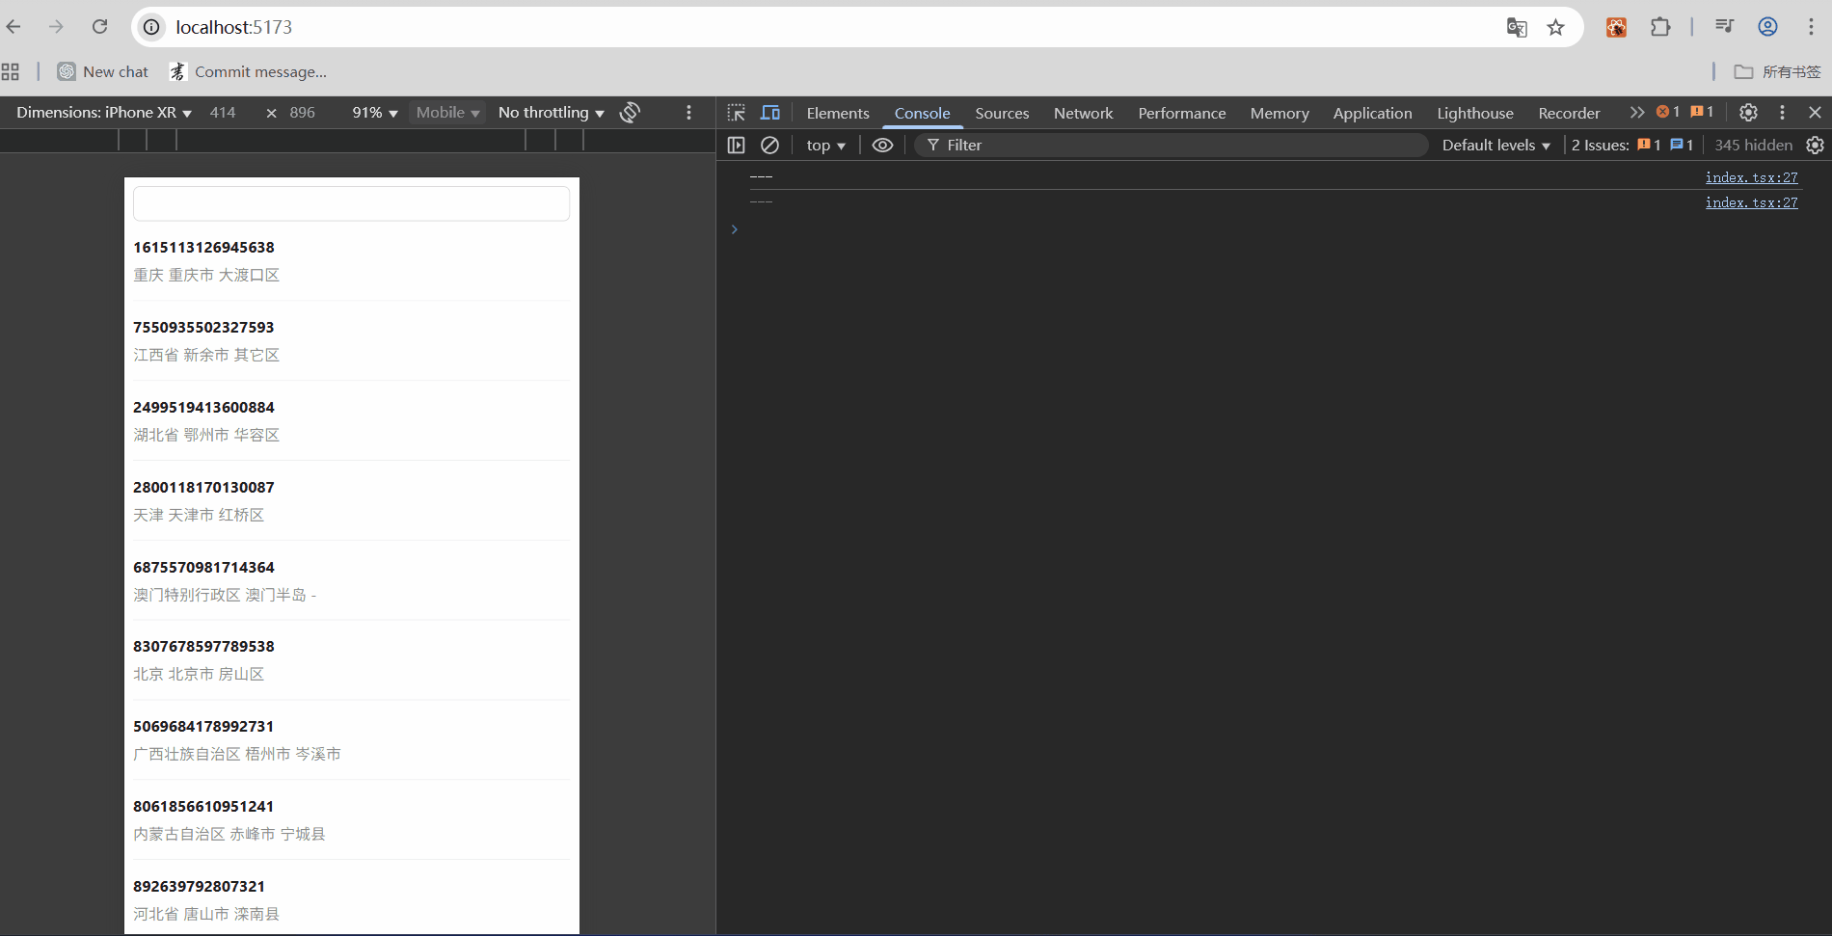This screenshot has width=1832, height=936.
Task: Open the DevTools error count badge
Action: pyautogui.click(x=1668, y=112)
